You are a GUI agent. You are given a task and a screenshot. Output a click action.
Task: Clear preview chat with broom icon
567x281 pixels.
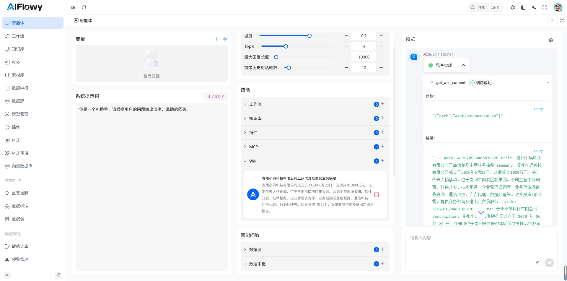(x=551, y=40)
